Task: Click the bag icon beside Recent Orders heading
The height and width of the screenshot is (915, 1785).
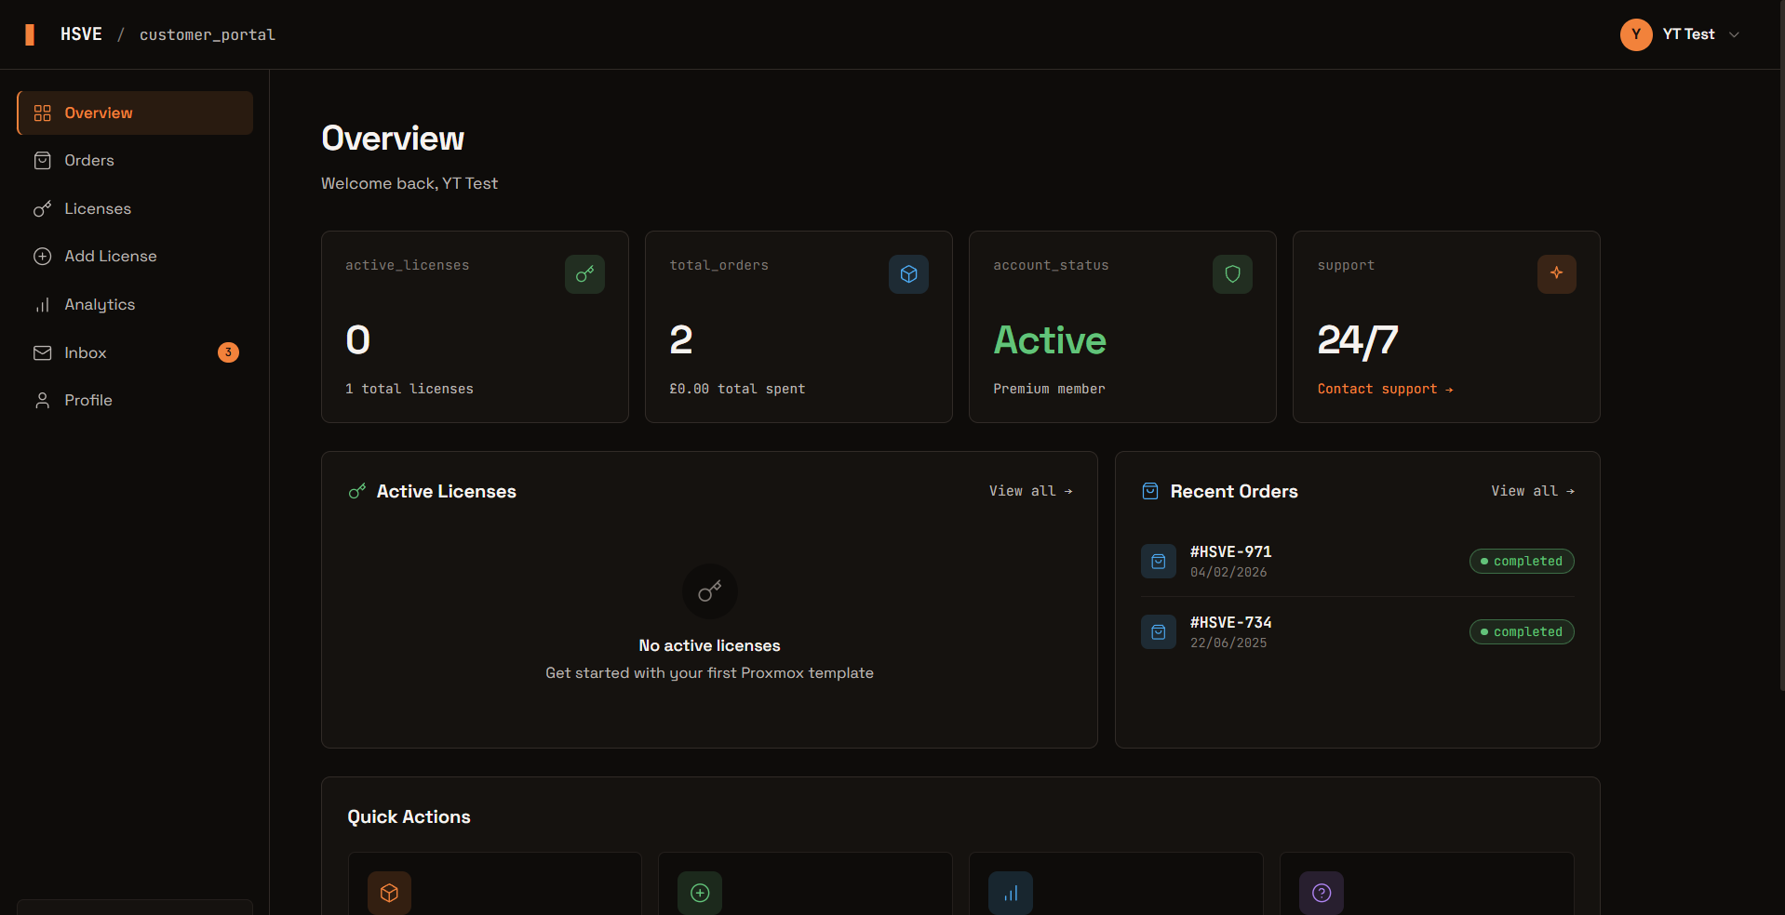Action: (x=1150, y=491)
